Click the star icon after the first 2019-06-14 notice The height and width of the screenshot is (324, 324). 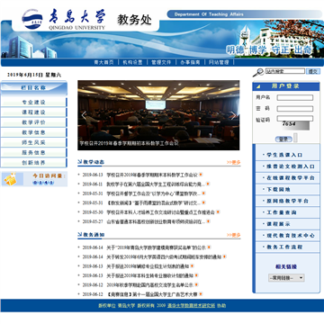[x=209, y=247]
